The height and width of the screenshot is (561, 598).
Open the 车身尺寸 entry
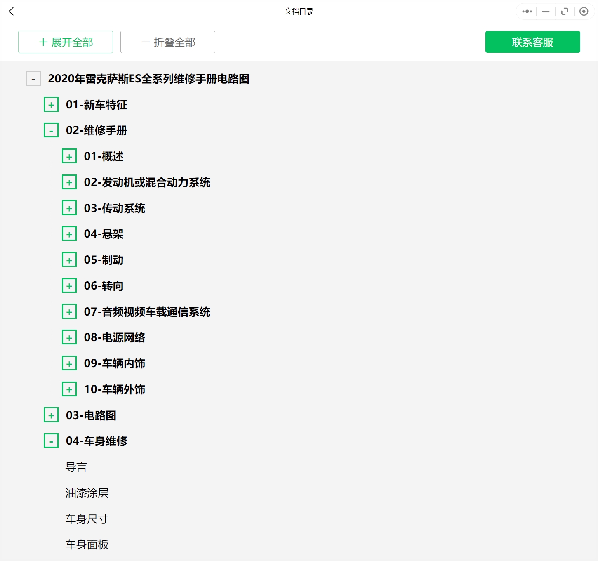86,519
